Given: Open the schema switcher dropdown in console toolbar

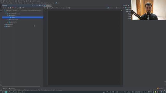Looking at the screenshot, I should point(111,8).
